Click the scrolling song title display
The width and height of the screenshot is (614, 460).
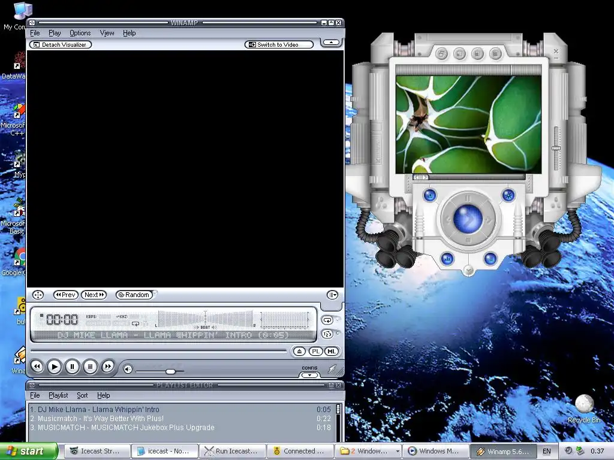coord(173,335)
